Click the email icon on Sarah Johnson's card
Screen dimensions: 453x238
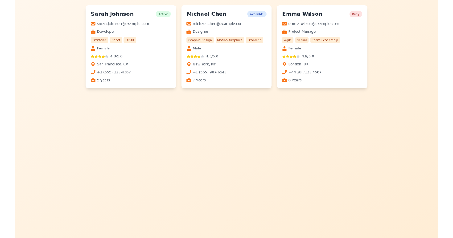coord(92,23)
